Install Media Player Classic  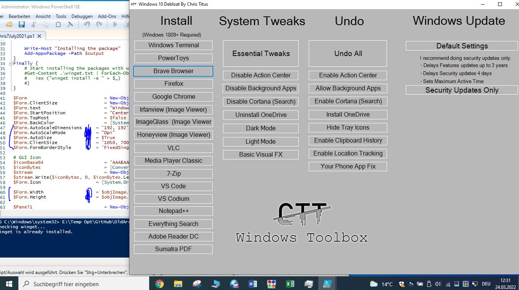[174, 161]
